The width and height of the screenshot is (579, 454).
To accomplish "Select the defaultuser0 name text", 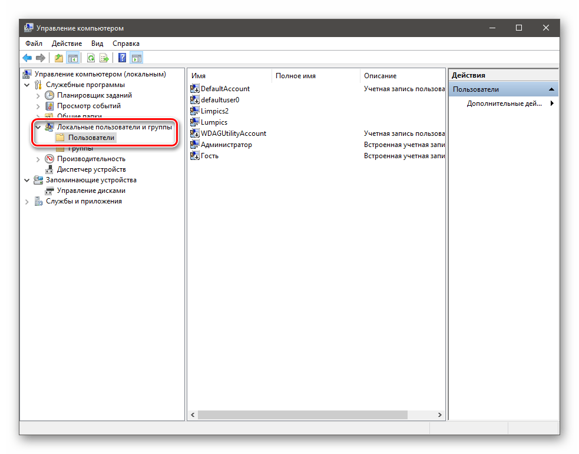I will tap(220, 99).
